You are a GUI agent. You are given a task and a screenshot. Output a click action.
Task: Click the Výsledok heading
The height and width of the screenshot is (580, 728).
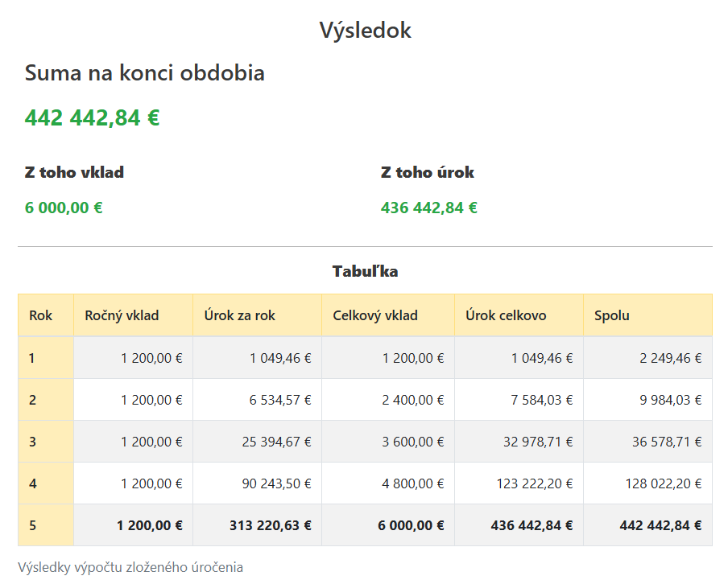365,31
